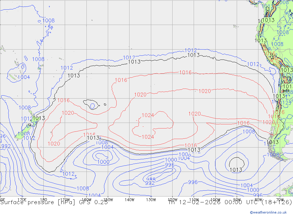Click the 140W longitude axis label

point(130,200)
